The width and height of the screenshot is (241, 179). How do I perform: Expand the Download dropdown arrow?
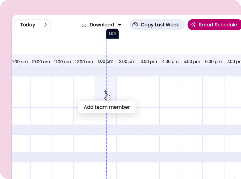coord(120,25)
